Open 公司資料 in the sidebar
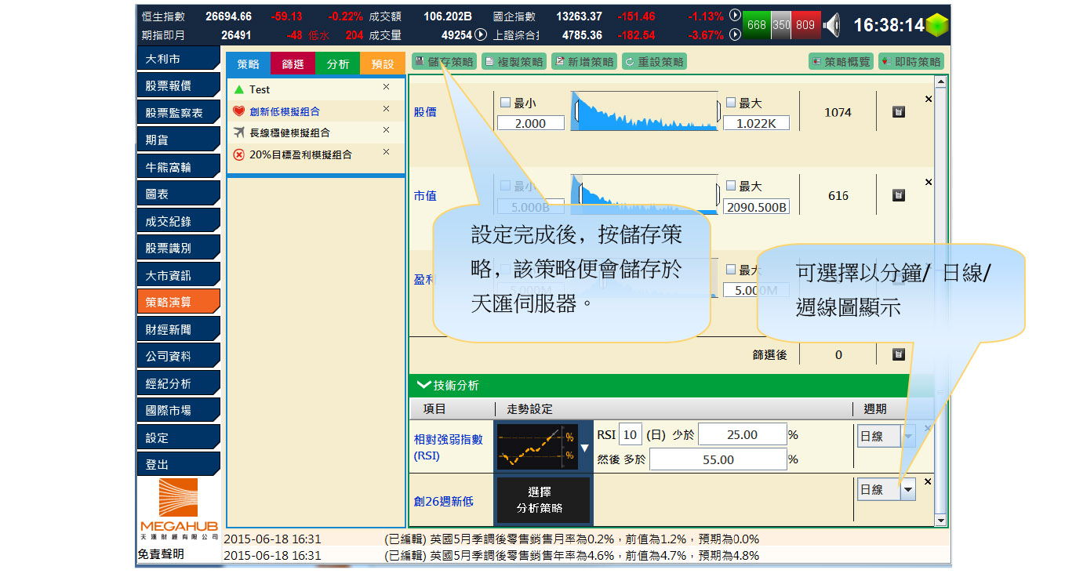1065x577 pixels. tap(178, 356)
